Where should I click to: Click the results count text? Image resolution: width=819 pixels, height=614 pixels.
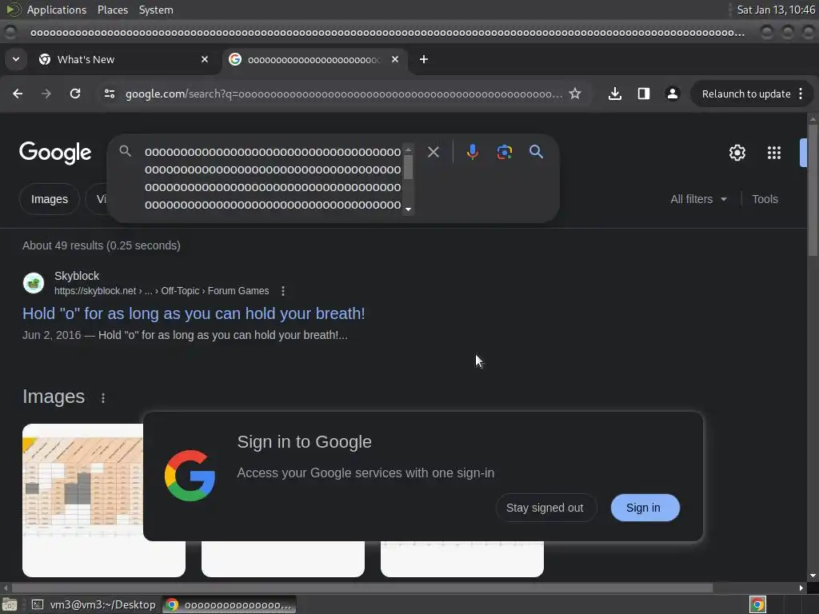[102, 245]
